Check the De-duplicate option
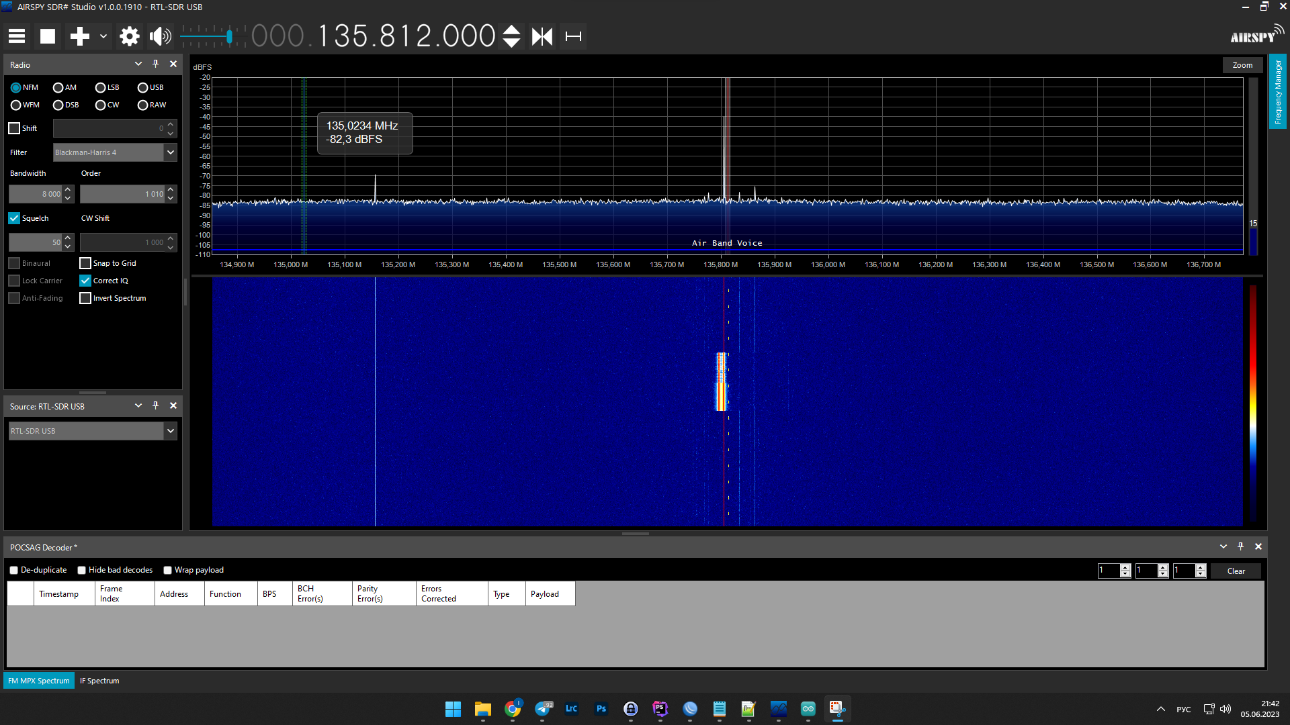 [14, 571]
